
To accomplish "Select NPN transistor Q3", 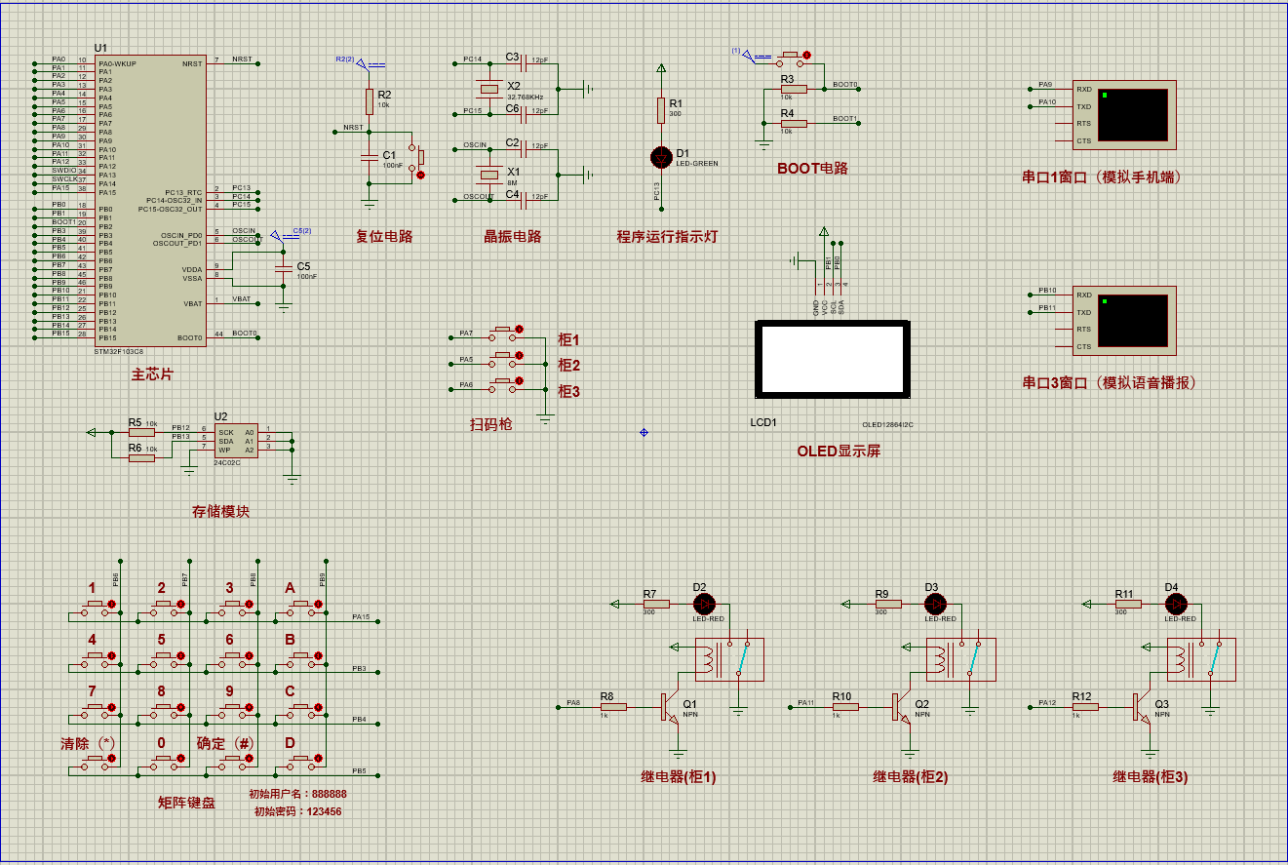I will pos(1142,707).
